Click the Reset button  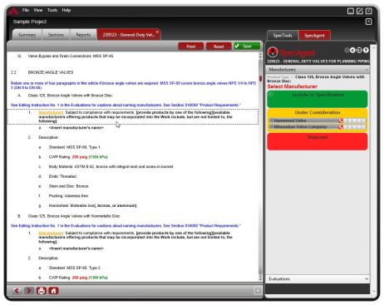[219, 47]
